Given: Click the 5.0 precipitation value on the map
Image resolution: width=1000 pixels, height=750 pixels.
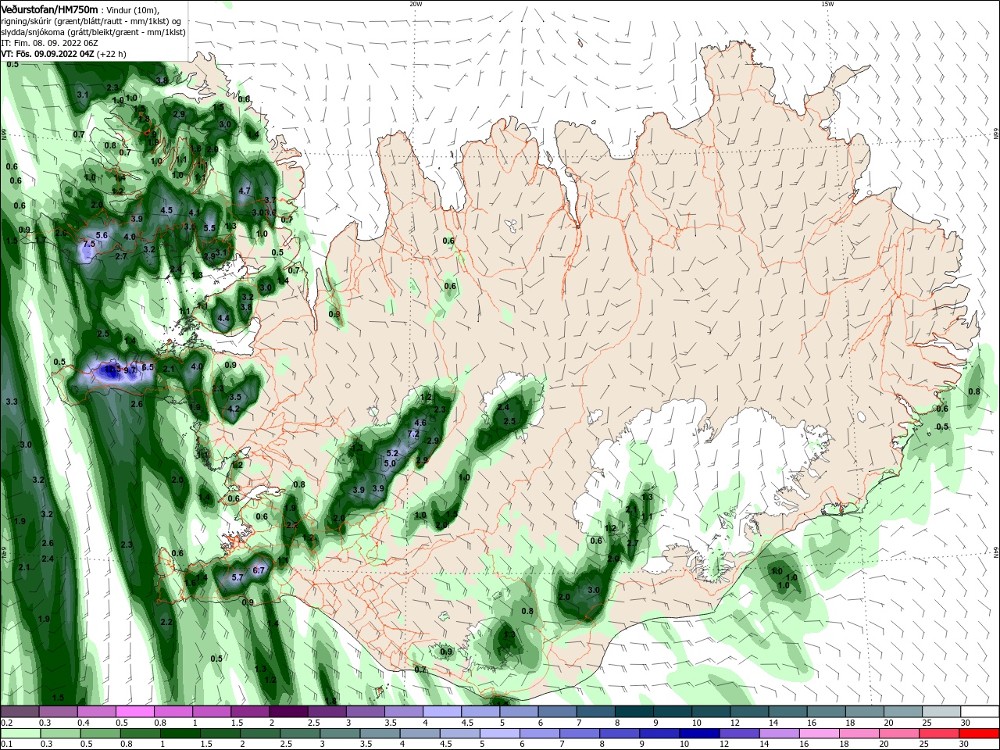Looking at the screenshot, I should click(390, 463).
